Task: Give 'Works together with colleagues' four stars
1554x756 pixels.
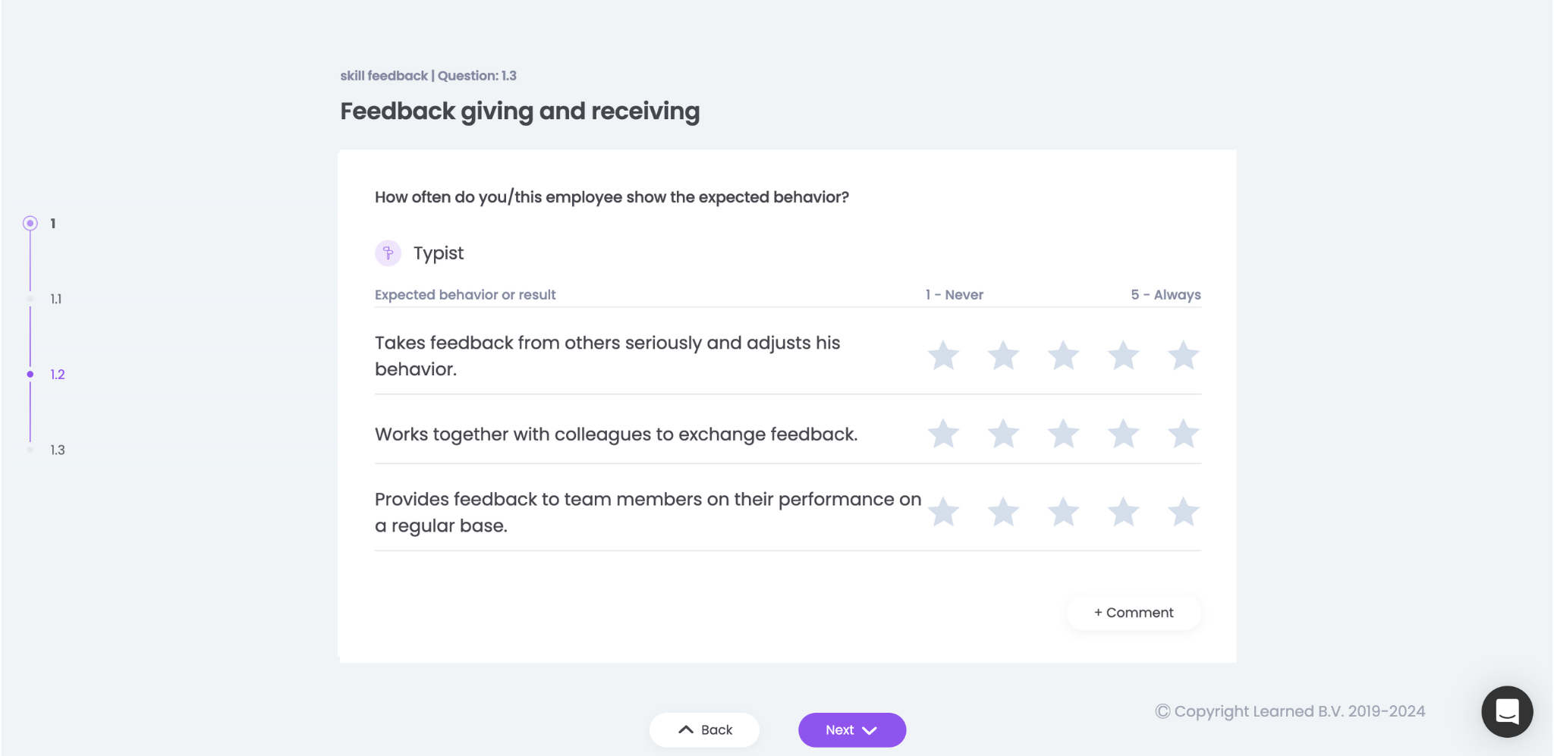Action: click(1123, 434)
